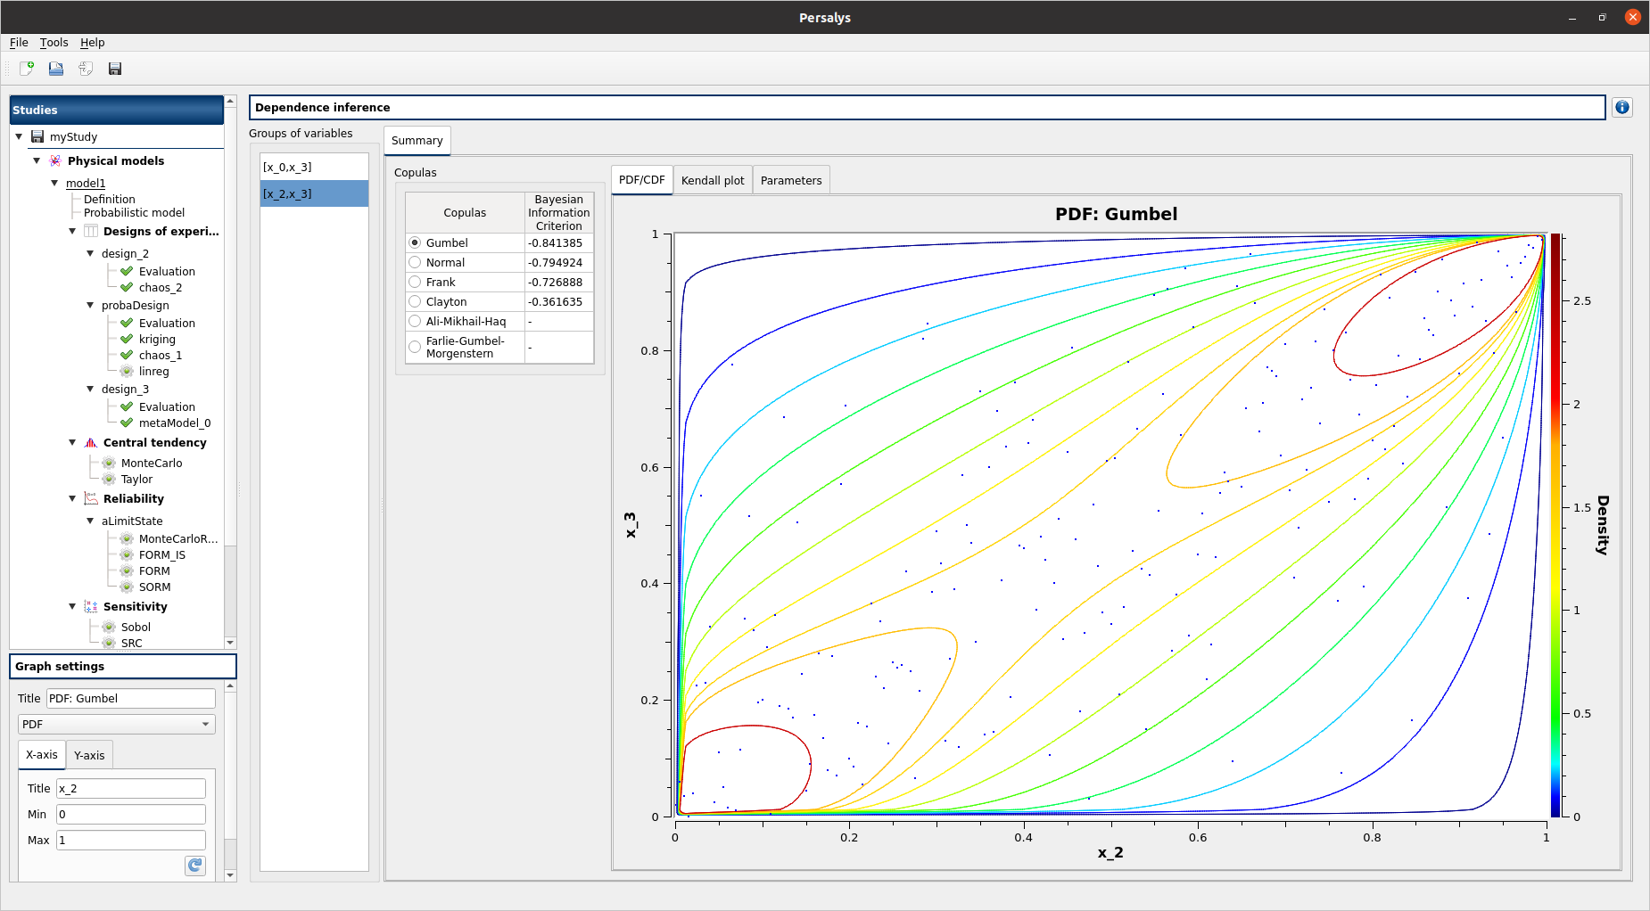1650x911 pixels.
Task: Click the Central tendency icon
Action: [x=91, y=443]
